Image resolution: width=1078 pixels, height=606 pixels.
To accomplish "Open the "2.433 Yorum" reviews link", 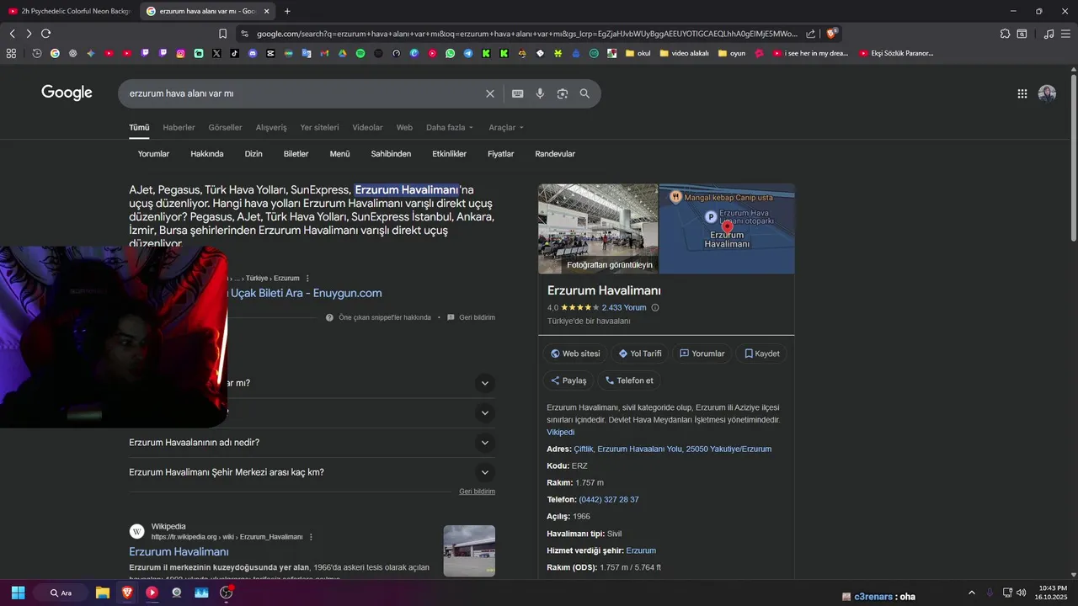I will pyautogui.click(x=624, y=308).
